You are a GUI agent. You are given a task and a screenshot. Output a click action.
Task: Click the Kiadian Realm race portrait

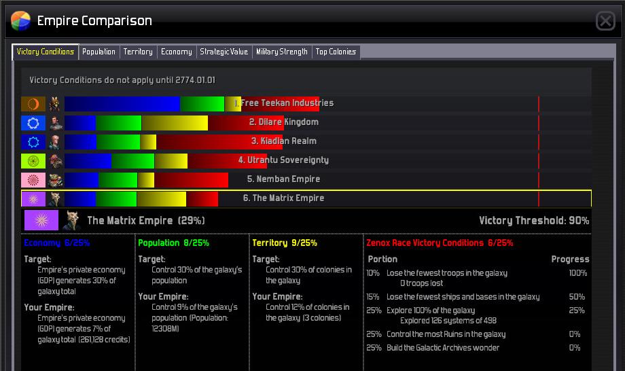coord(54,142)
